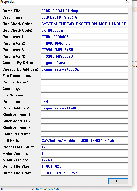The image size is (137, 191).
Task: Click OK to close the Properties dialog
Action: [x=118, y=181]
